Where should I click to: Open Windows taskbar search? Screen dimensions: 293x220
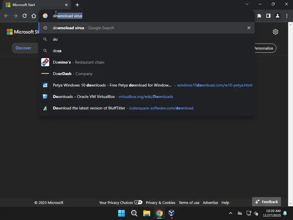coord(134,213)
